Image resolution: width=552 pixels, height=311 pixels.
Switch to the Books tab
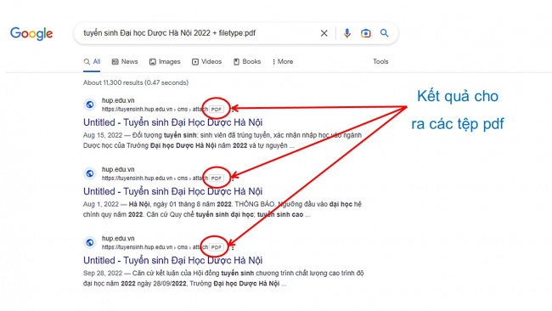click(247, 62)
